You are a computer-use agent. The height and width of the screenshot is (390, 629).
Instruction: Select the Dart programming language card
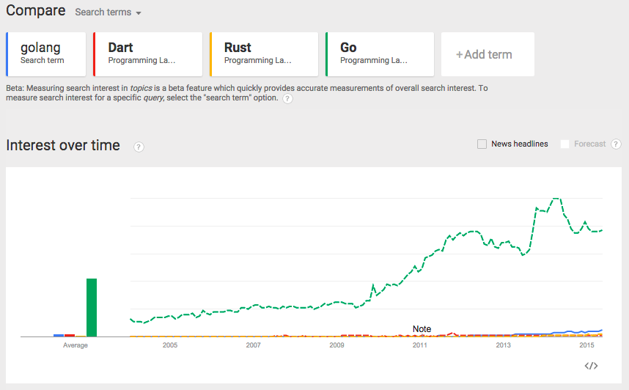pos(147,54)
